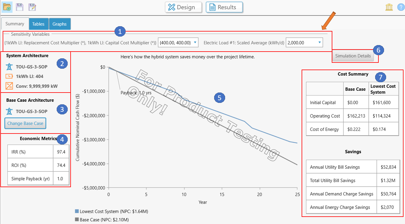Click the Simulation Details button
The height and width of the screenshot is (224, 405).
pyautogui.click(x=353, y=56)
